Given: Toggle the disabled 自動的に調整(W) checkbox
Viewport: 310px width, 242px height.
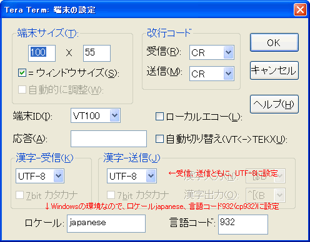Looking at the screenshot, I should coord(22,90).
